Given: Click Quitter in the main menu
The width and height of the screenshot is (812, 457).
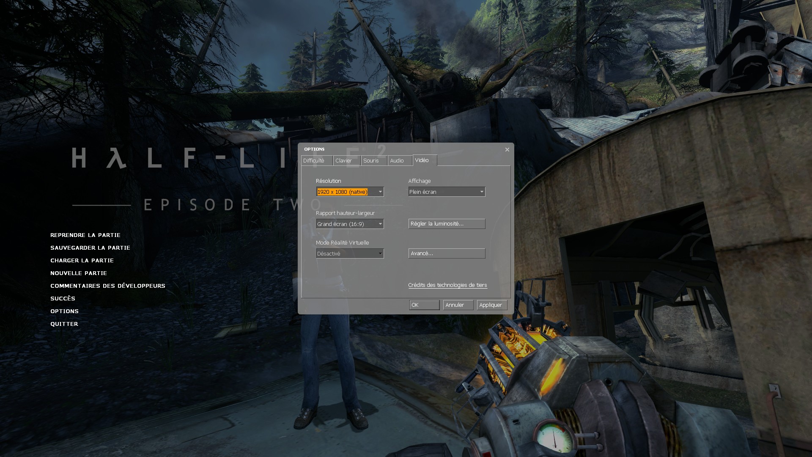Looking at the screenshot, I should [x=64, y=324].
